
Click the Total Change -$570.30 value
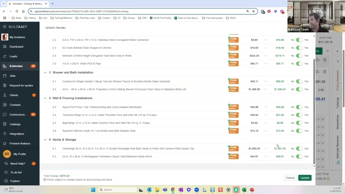click(x=64, y=176)
